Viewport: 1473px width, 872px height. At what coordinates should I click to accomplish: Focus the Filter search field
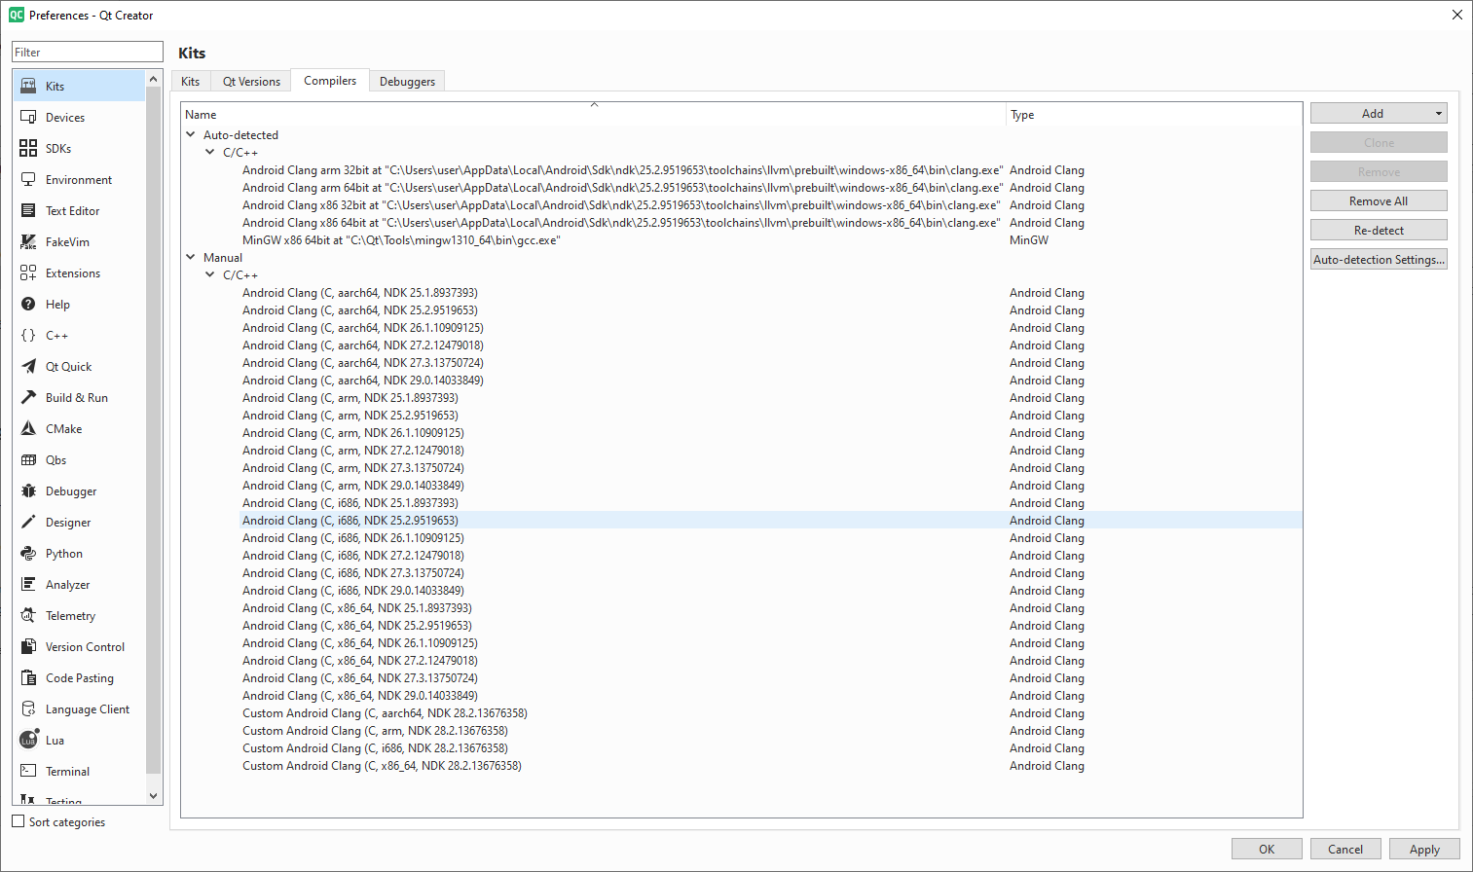pos(88,52)
